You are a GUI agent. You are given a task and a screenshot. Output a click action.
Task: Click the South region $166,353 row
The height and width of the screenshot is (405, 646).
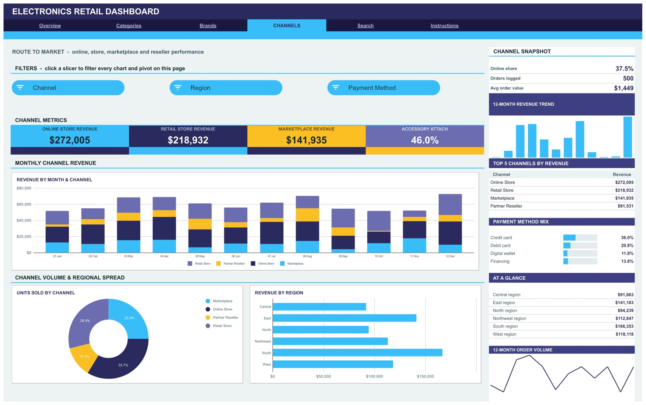click(x=562, y=326)
